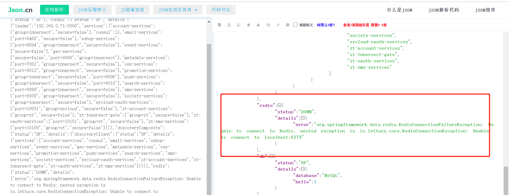Click the download icon in toolbar

[x=258, y=25]
